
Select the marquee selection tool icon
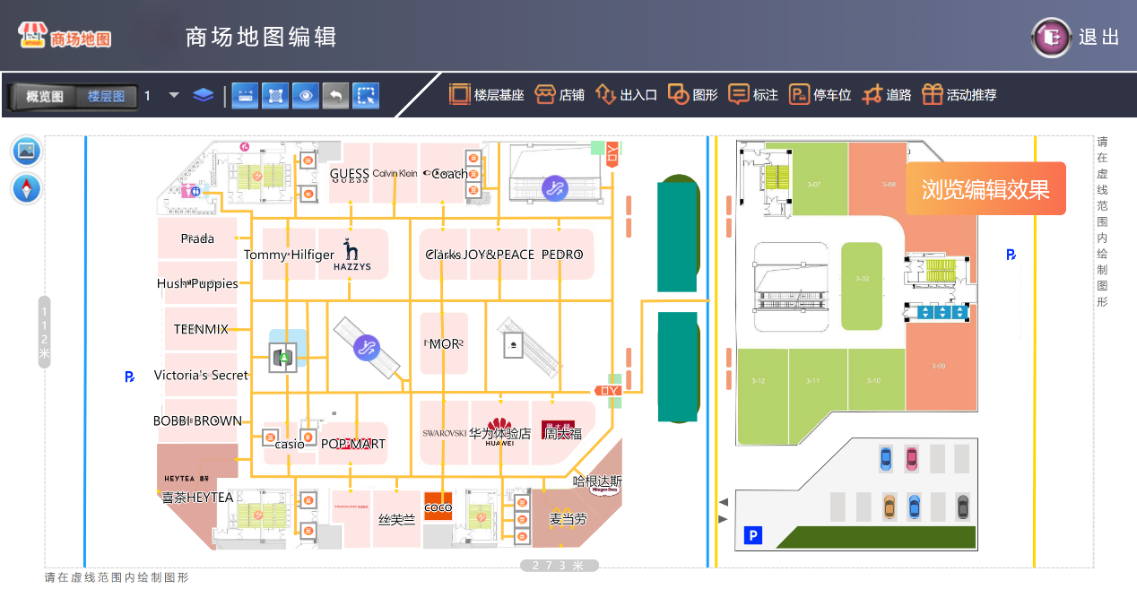coord(366,95)
